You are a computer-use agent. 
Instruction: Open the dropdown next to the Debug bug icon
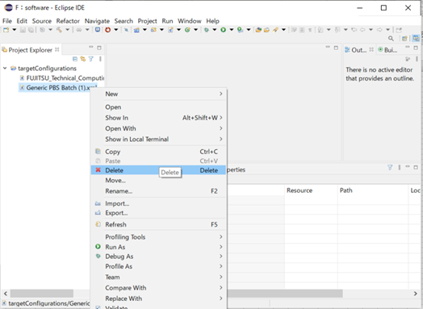pos(215,30)
